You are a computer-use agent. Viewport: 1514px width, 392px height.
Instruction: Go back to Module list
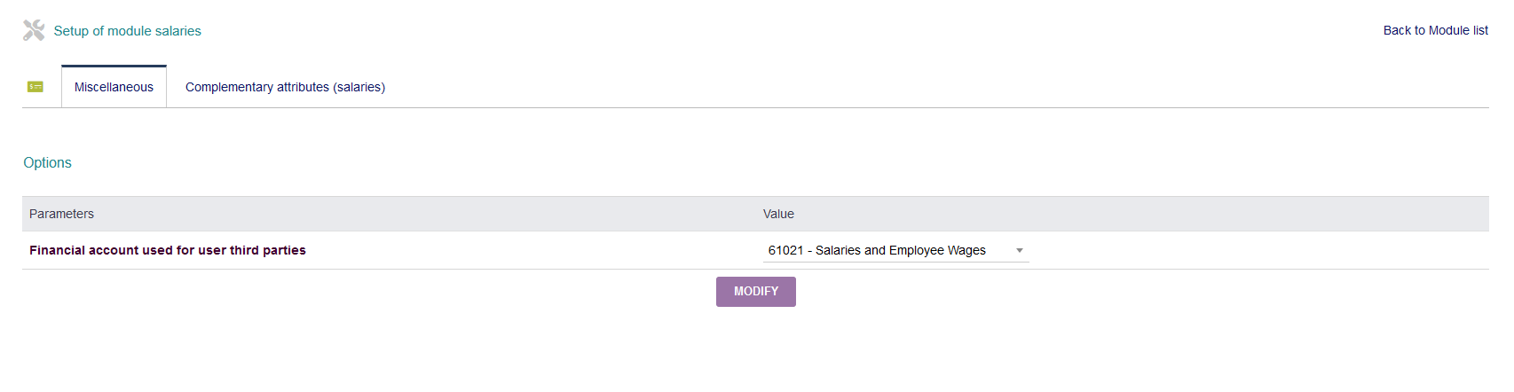click(x=1435, y=30)
